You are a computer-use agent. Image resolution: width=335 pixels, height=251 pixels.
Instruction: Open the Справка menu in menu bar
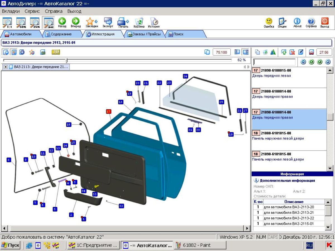[x=54, y=11]
